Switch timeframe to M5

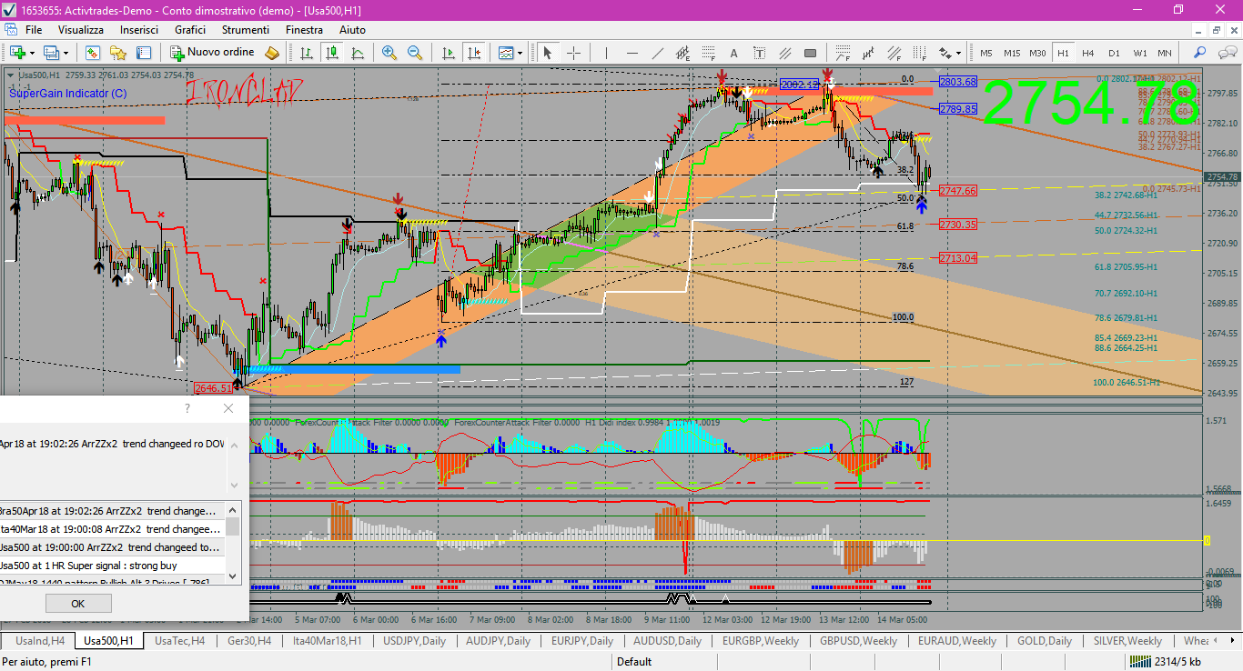tap(986, 53)
